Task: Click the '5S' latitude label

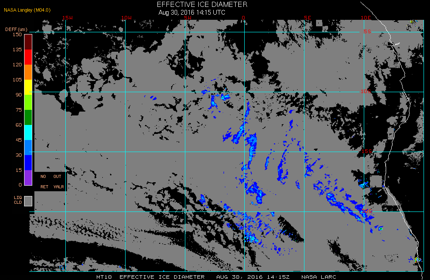Action: point(368,31)
